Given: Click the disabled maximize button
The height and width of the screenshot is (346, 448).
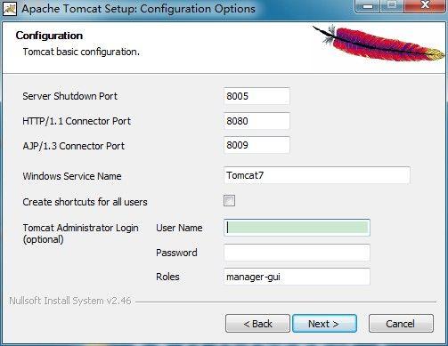Looking at the screenshot, I should pos(392,5).
